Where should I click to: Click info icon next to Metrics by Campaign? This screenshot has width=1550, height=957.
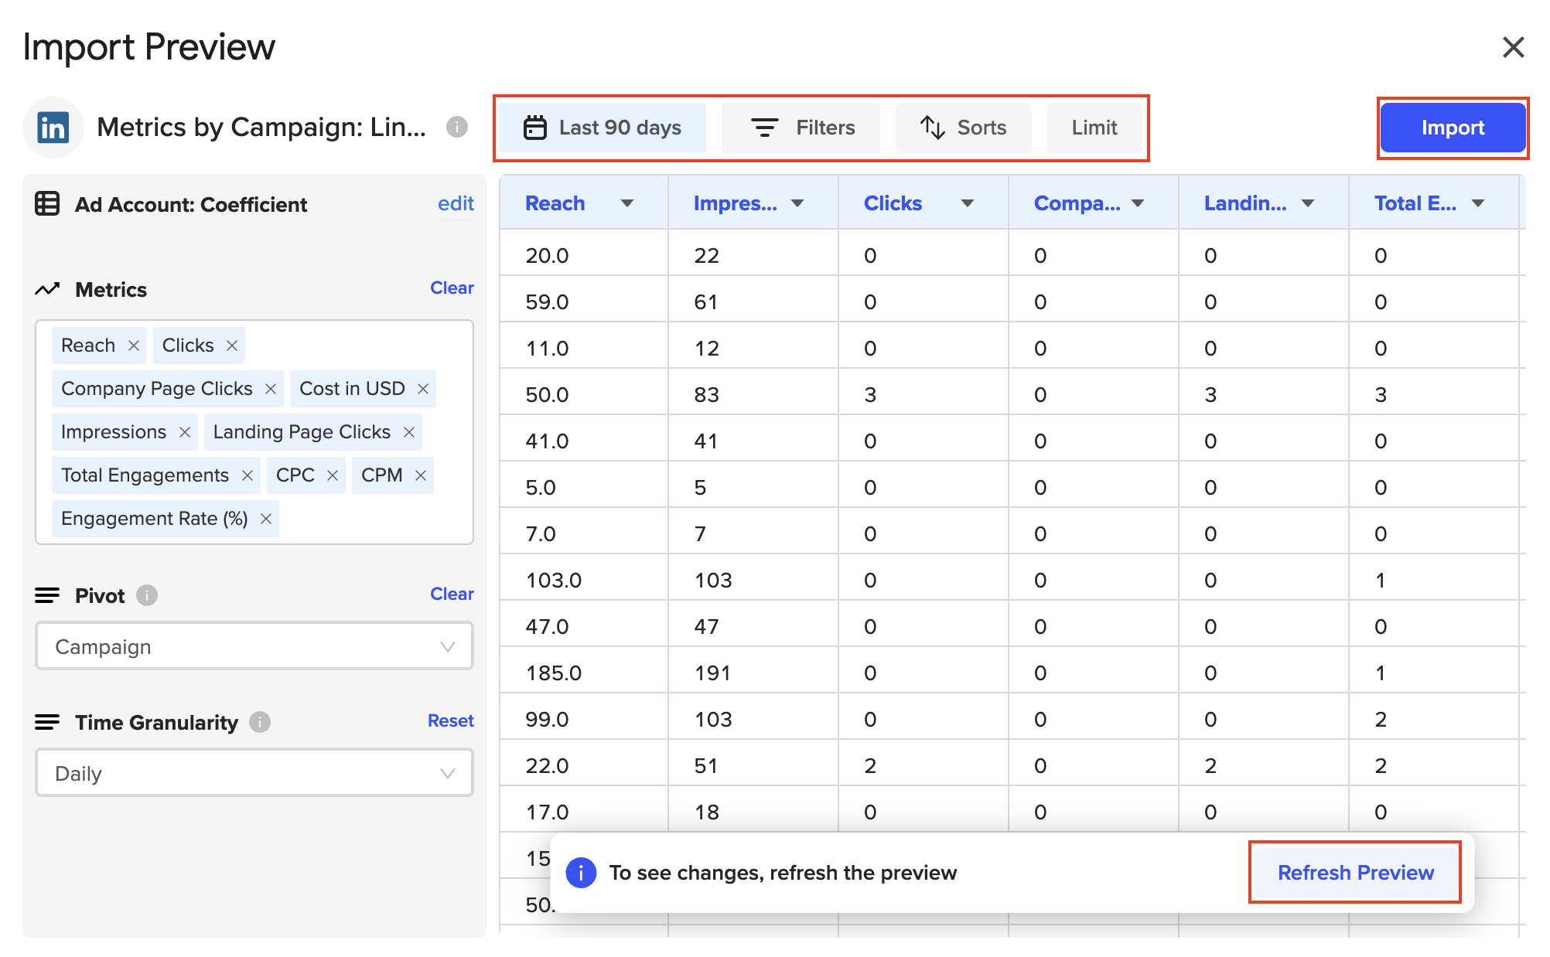457,127
